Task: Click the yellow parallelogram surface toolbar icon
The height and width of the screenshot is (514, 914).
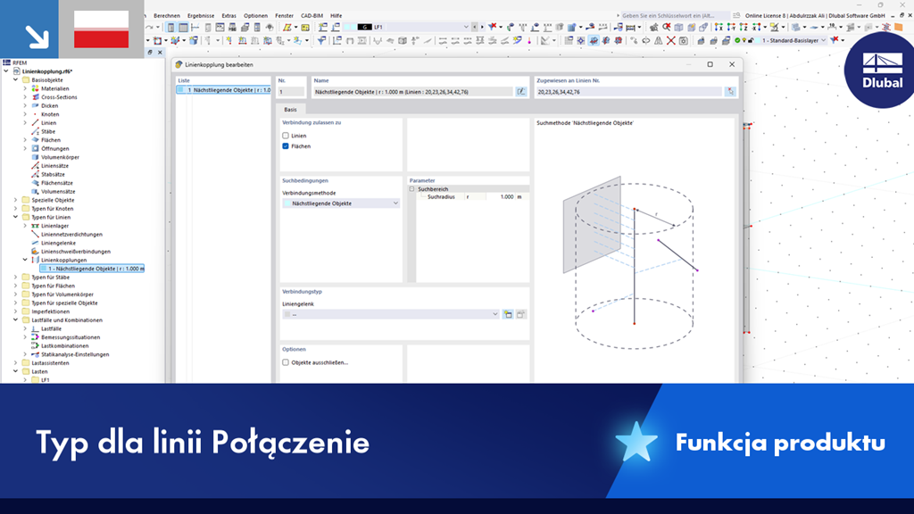Action: [287, 28]
